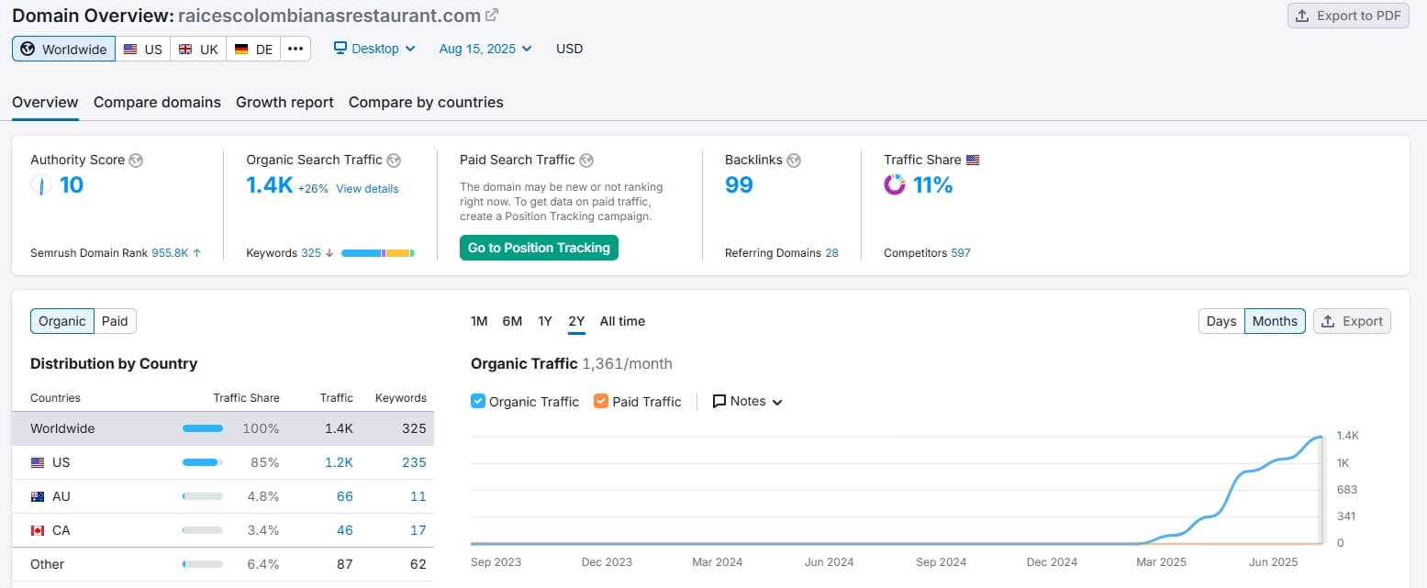Click the View details link
Screen dimensions: 1427x588
pyautogui.click(x=367, y=189)
